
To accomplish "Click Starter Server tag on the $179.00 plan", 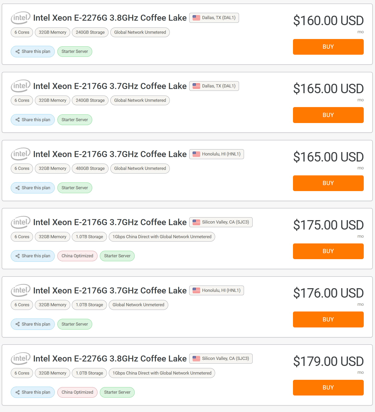I will pyautogui.click(x=117, y=392).
